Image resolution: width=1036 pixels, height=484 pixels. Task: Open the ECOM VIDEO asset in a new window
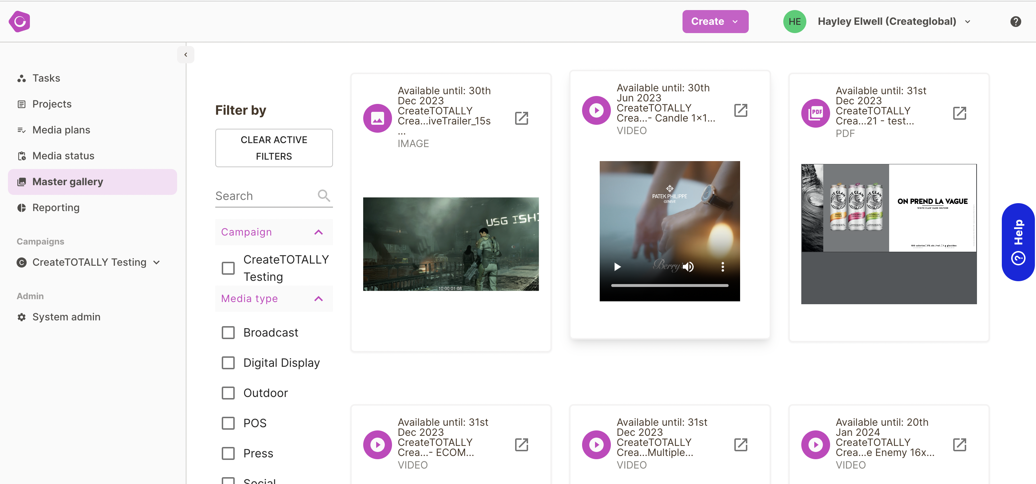pyautogui.click(x=521, y=445)
